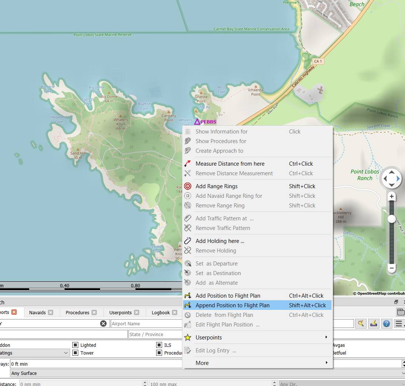Click the Add Position to Flight Plan icon
The image size is (405, 386).
188,296
